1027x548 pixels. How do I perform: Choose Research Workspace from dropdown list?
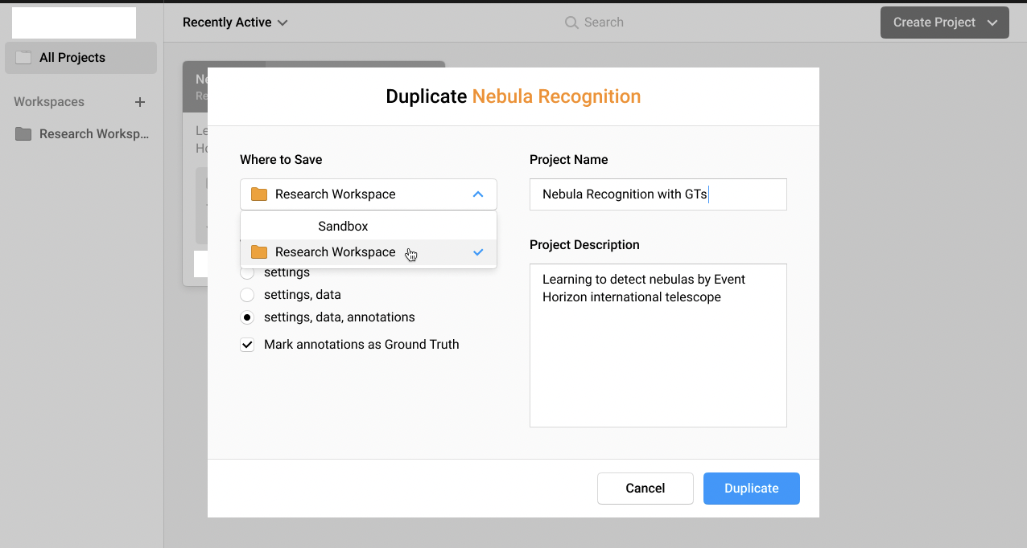(335, 252)
